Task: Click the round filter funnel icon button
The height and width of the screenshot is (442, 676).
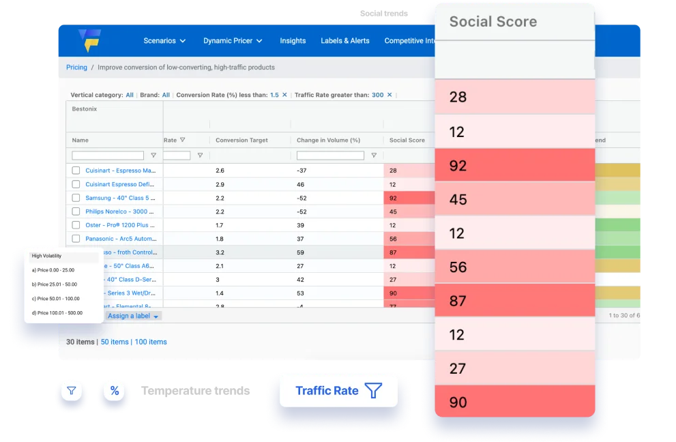Action: pos(71,391)
